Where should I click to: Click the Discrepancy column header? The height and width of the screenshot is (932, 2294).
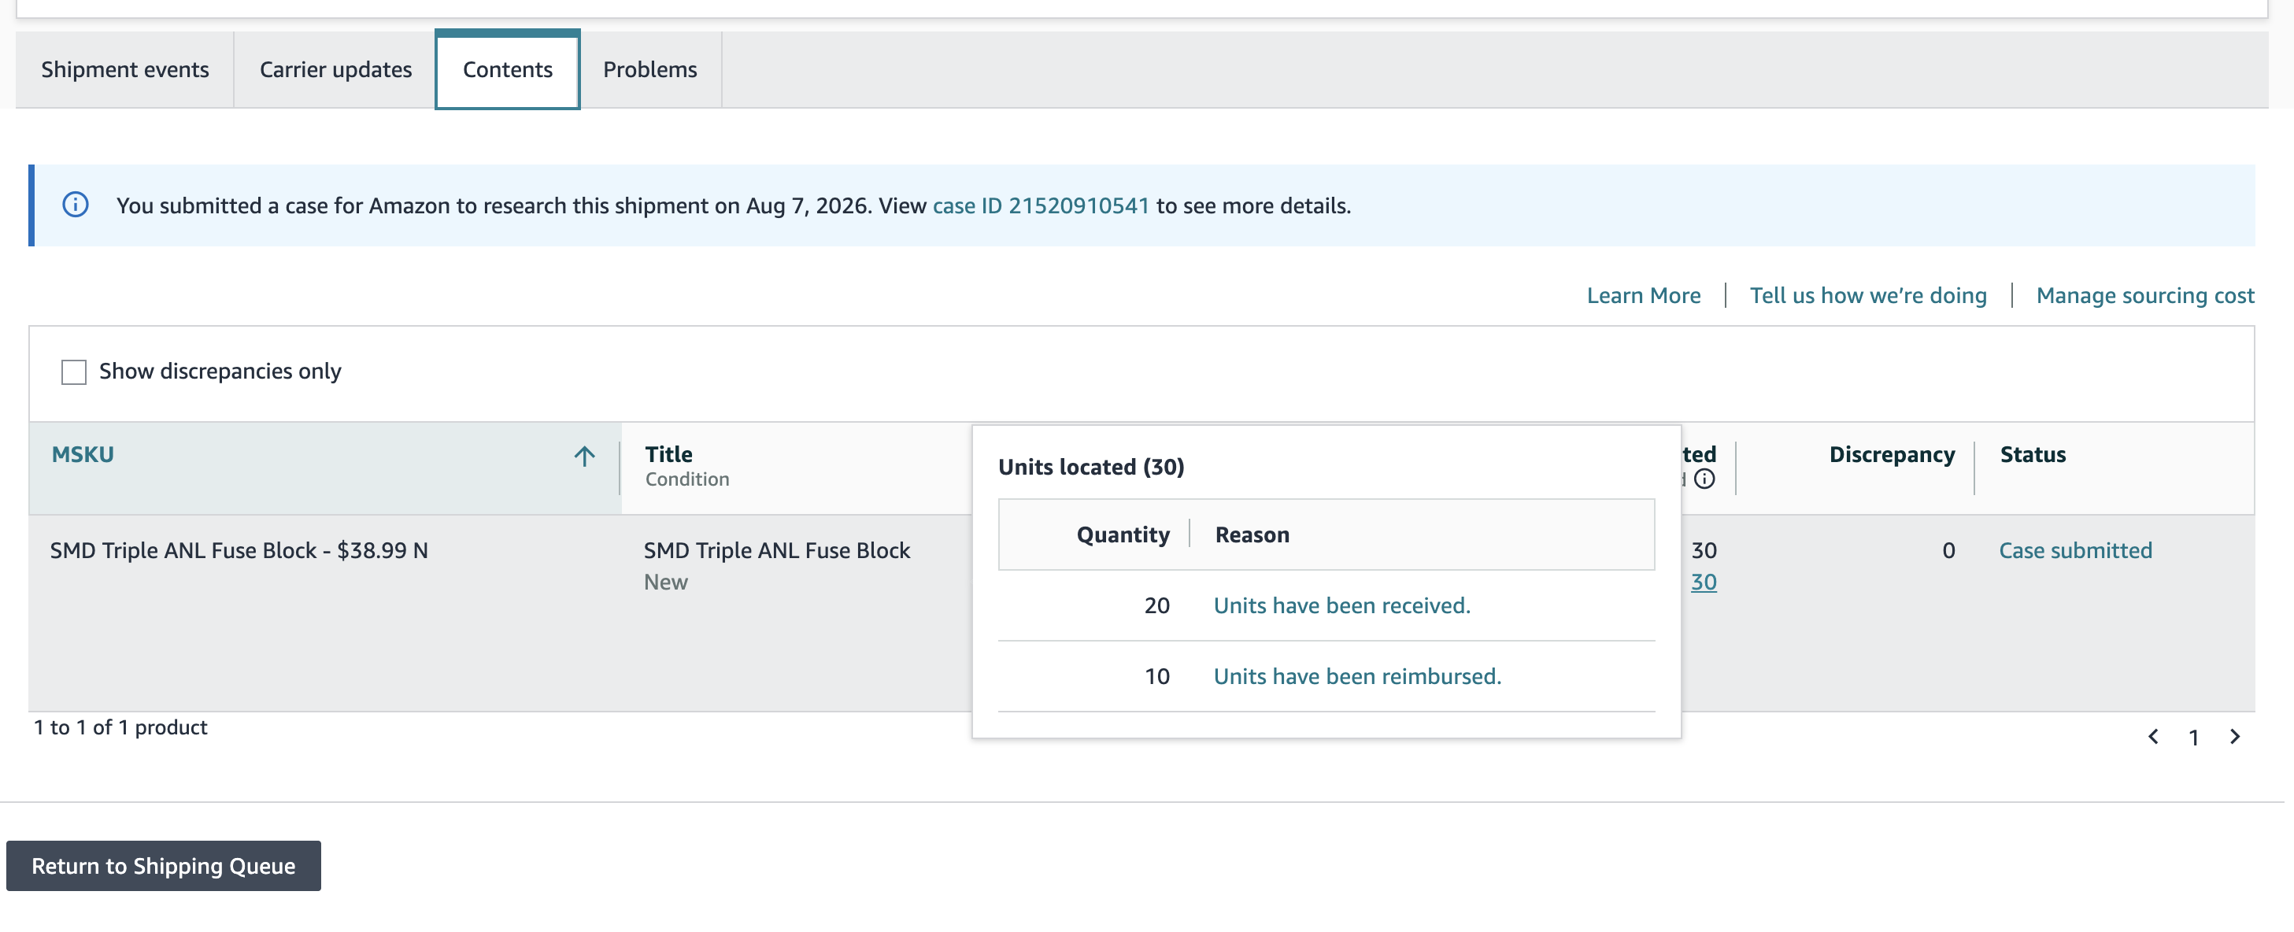tap(1892, 454)
